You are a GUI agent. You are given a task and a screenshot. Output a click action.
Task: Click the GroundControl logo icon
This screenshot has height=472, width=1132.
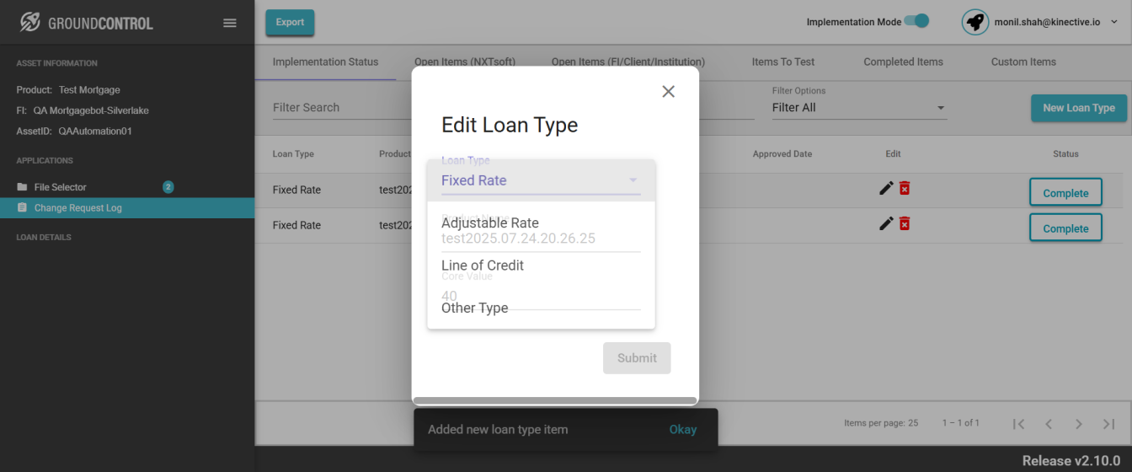[x=30, y=23]
